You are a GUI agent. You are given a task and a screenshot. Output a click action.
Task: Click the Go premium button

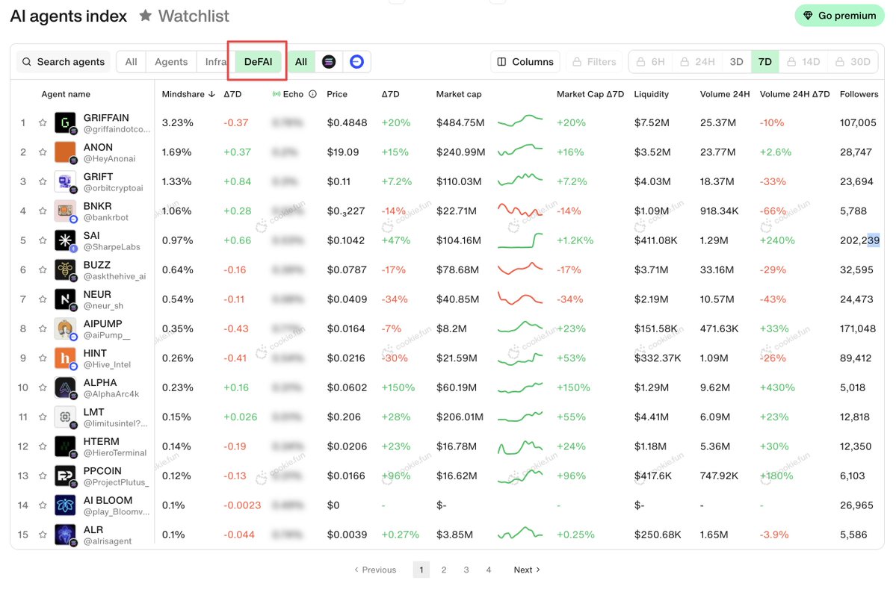click(839, 16)
